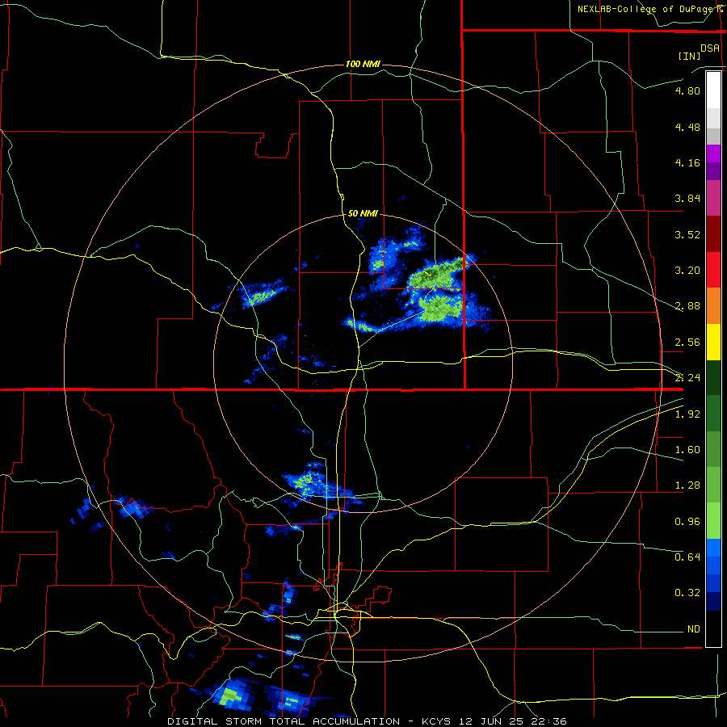Pick the black ND swatch at legend bottom
Image resolution: width=727 pixels, height=727 pixels.
713,628
